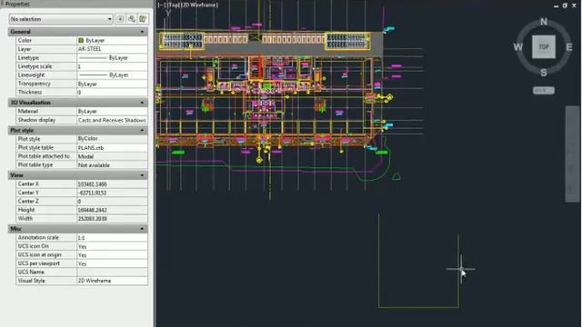
Task: Click the ByLayer color swatch value
Action: tap(112, 40)
